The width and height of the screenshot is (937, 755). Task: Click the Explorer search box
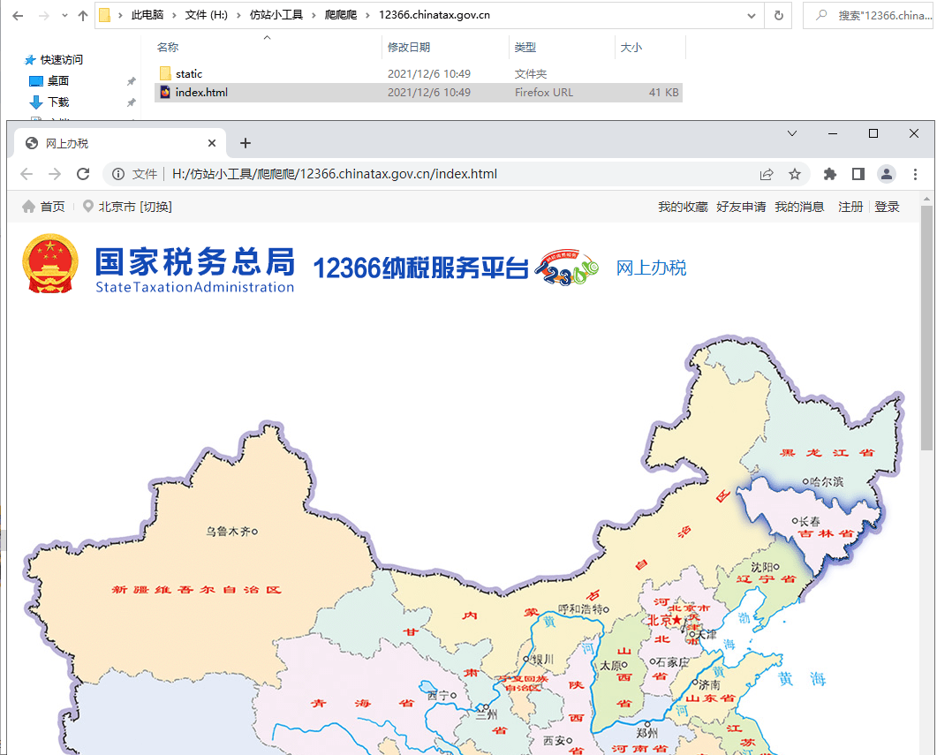870,16
